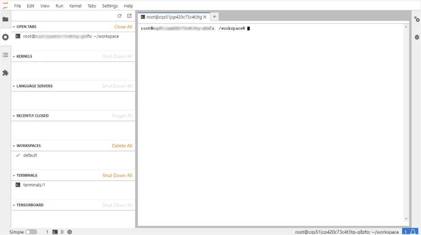Select terminals/1 in the Terminals list

pos(73,185)
